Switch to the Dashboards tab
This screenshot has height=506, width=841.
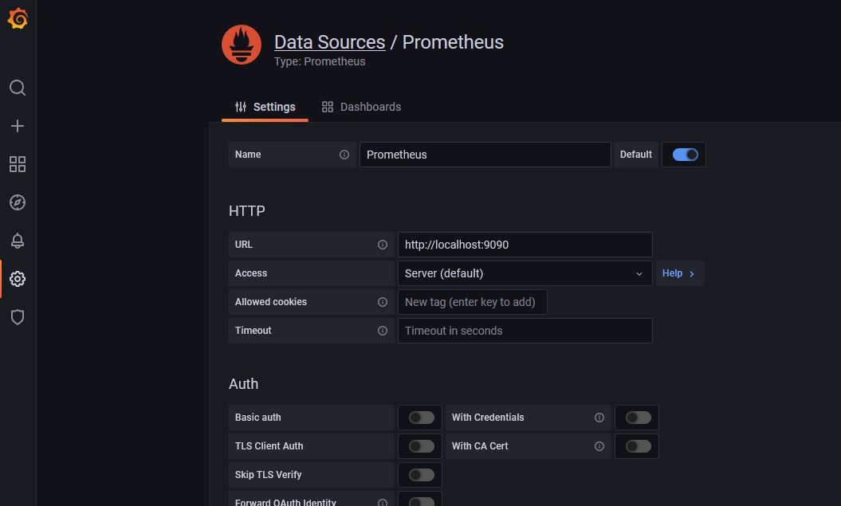(x=361, y=106)
